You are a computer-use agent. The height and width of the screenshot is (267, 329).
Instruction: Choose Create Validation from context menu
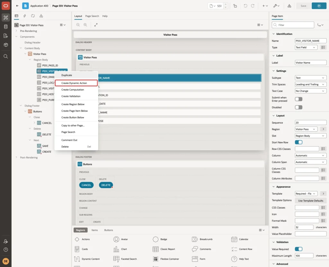[76, 96]
